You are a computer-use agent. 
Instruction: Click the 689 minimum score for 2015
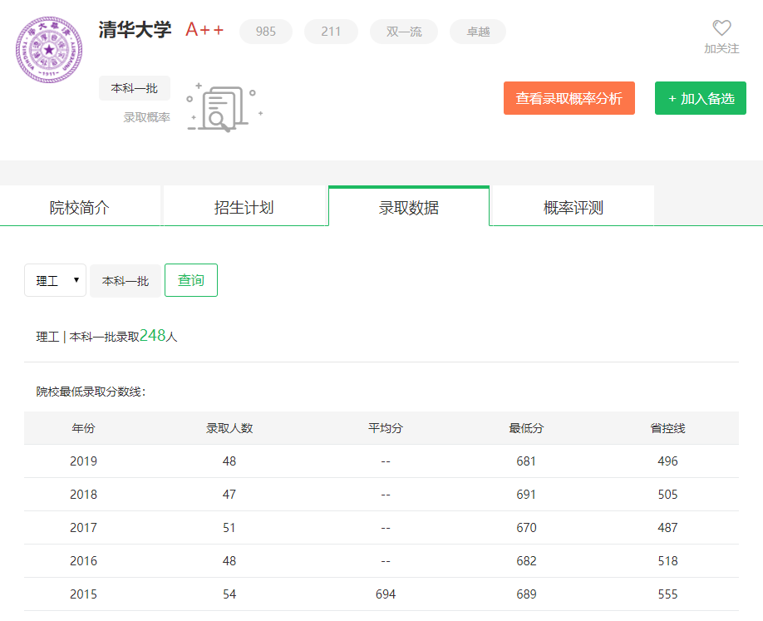pyautogui.click(x=526, y=594)
